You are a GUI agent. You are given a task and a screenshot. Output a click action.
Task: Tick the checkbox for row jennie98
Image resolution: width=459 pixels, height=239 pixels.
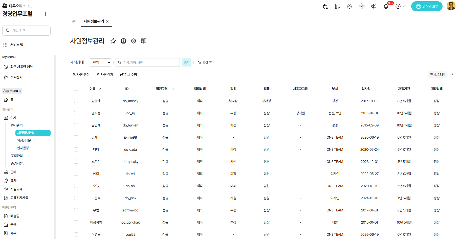[76, 137]
